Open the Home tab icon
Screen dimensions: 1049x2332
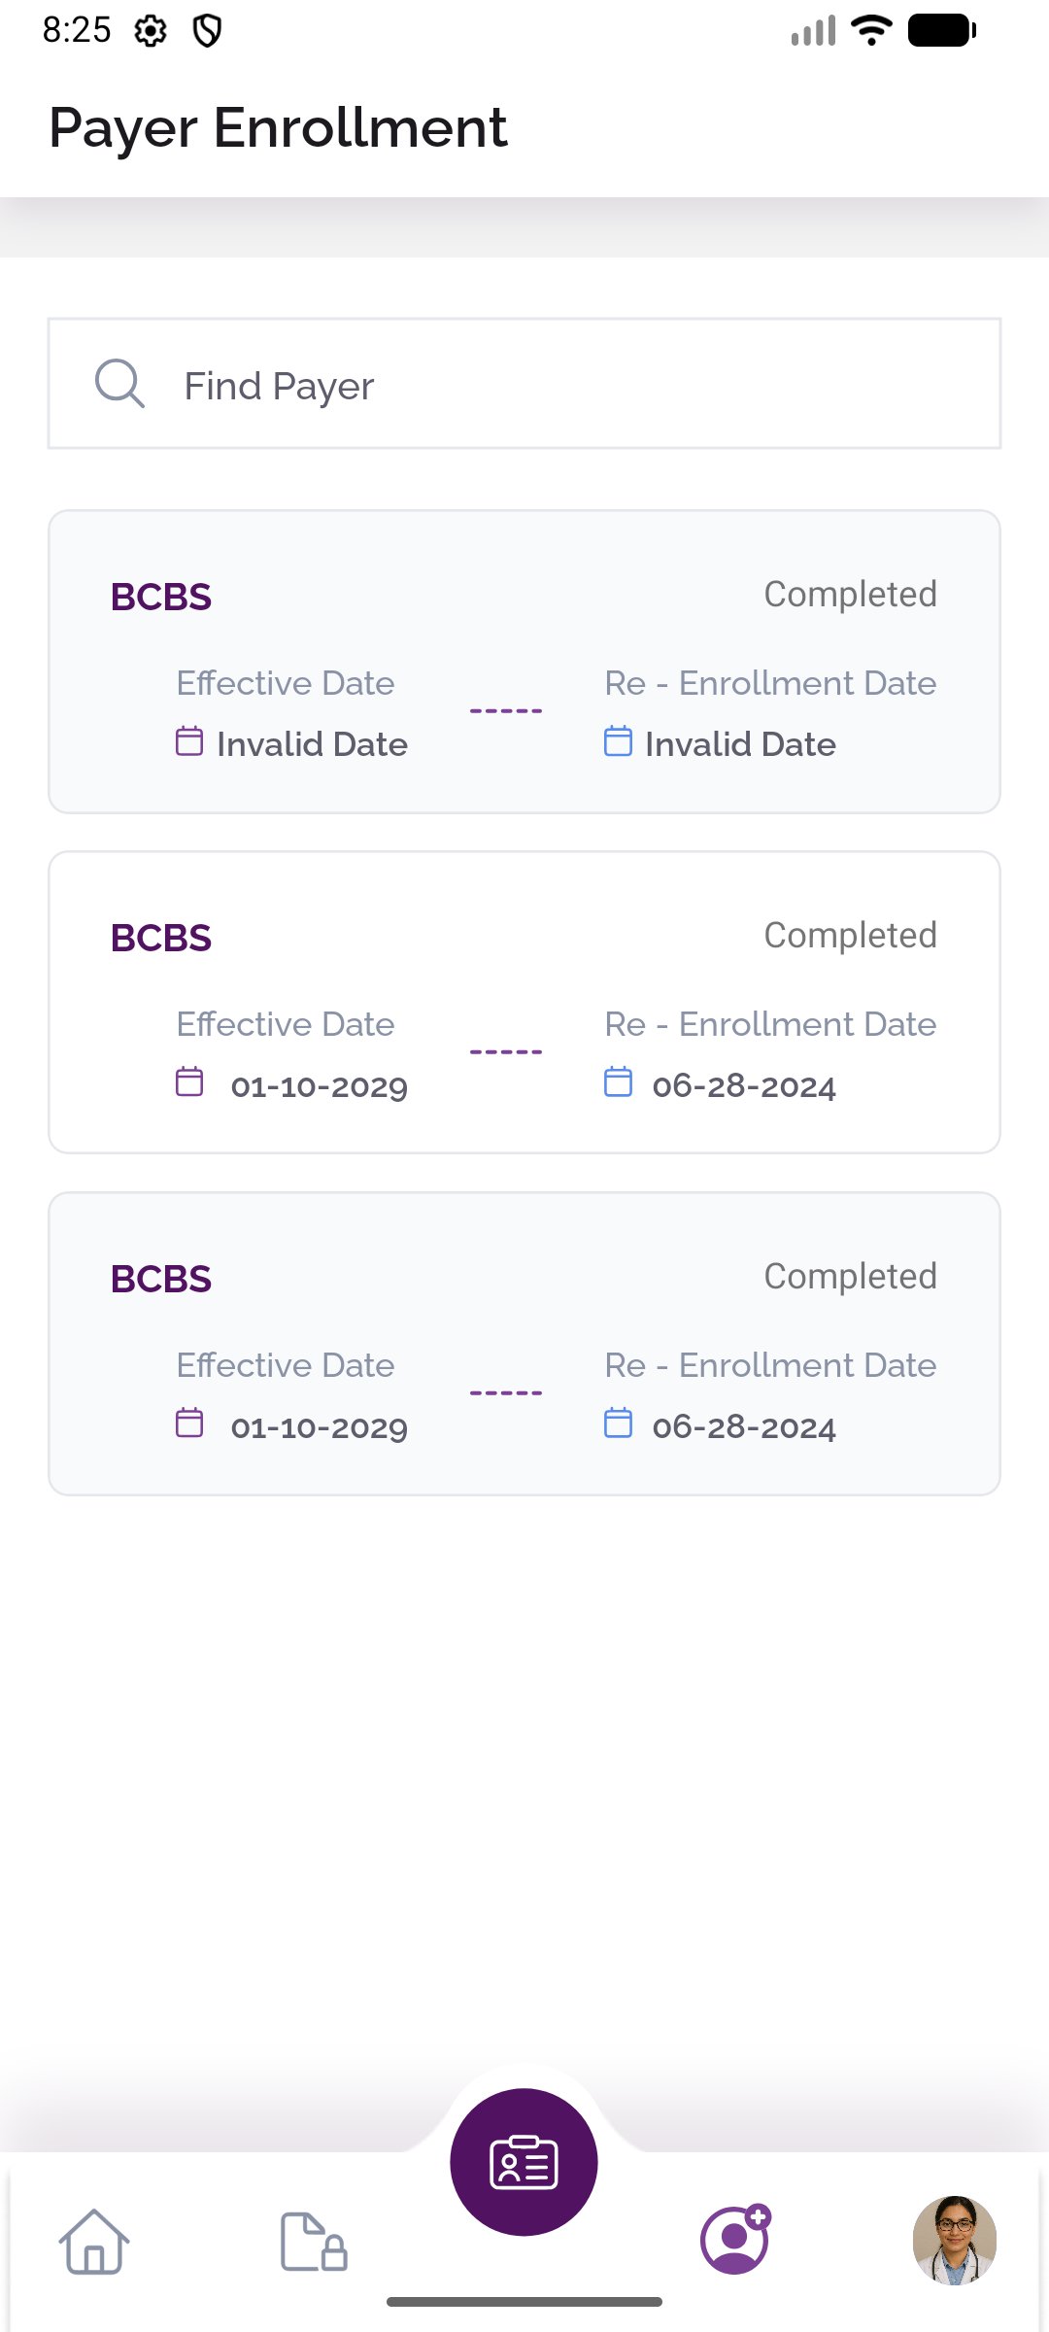(94, 2242)
